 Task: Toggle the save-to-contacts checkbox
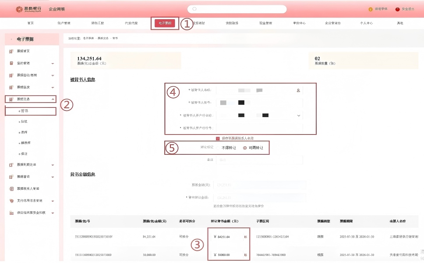tap(218, 138)
